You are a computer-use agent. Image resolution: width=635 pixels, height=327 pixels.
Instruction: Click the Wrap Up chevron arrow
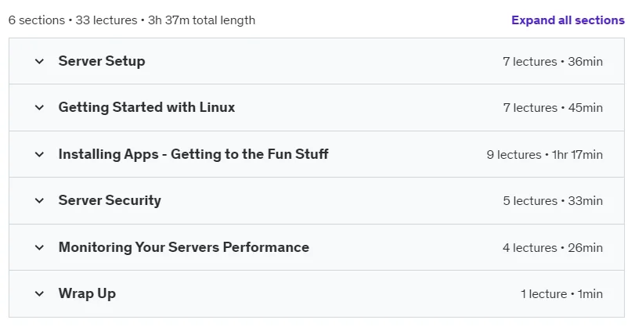[x=39, y=294]
